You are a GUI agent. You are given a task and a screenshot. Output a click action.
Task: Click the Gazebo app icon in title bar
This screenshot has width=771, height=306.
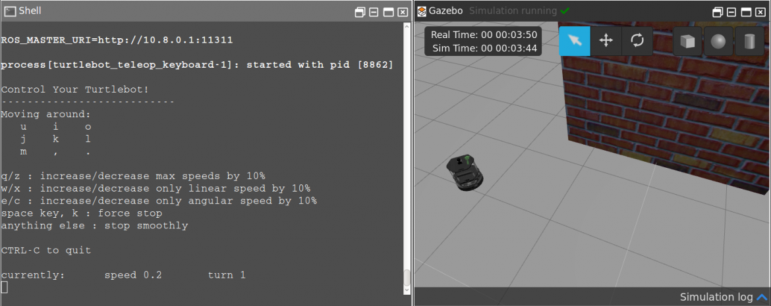coord(422,11)
